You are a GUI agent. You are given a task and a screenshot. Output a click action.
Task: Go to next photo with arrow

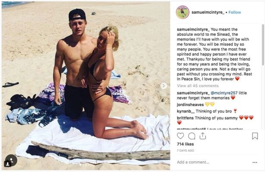tap(164, 86)
